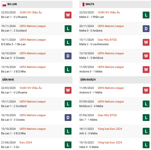Click the Malta flag icon in header

click(x=83, y=4)
